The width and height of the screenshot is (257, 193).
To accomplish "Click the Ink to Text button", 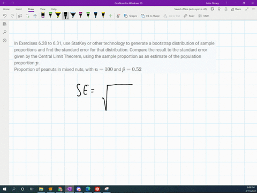I will point(172,16).
